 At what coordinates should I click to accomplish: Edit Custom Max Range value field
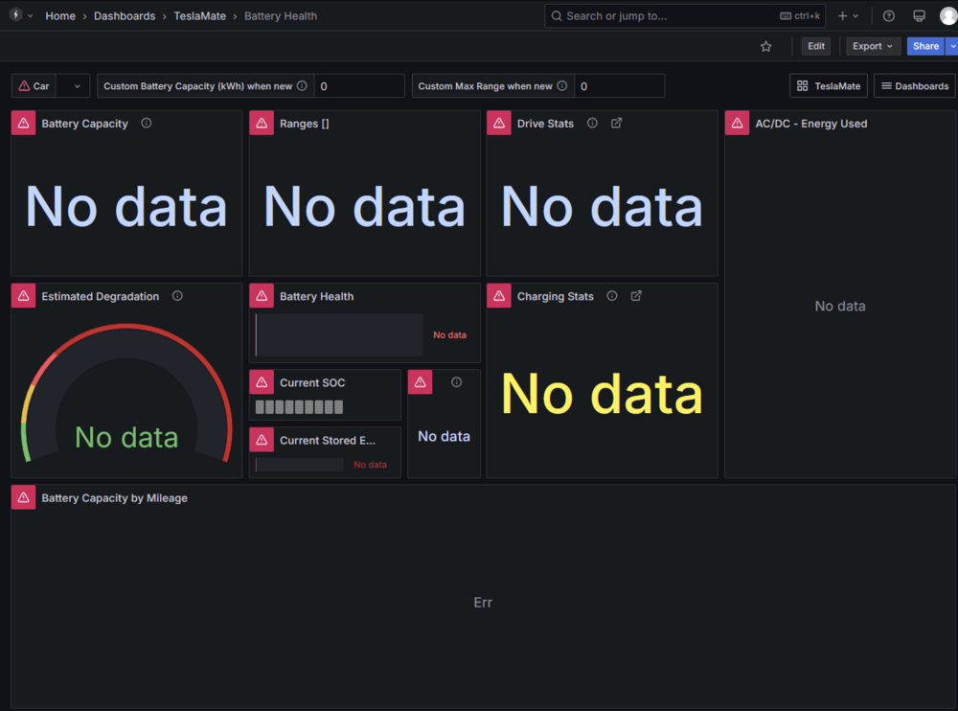point(619,86)
